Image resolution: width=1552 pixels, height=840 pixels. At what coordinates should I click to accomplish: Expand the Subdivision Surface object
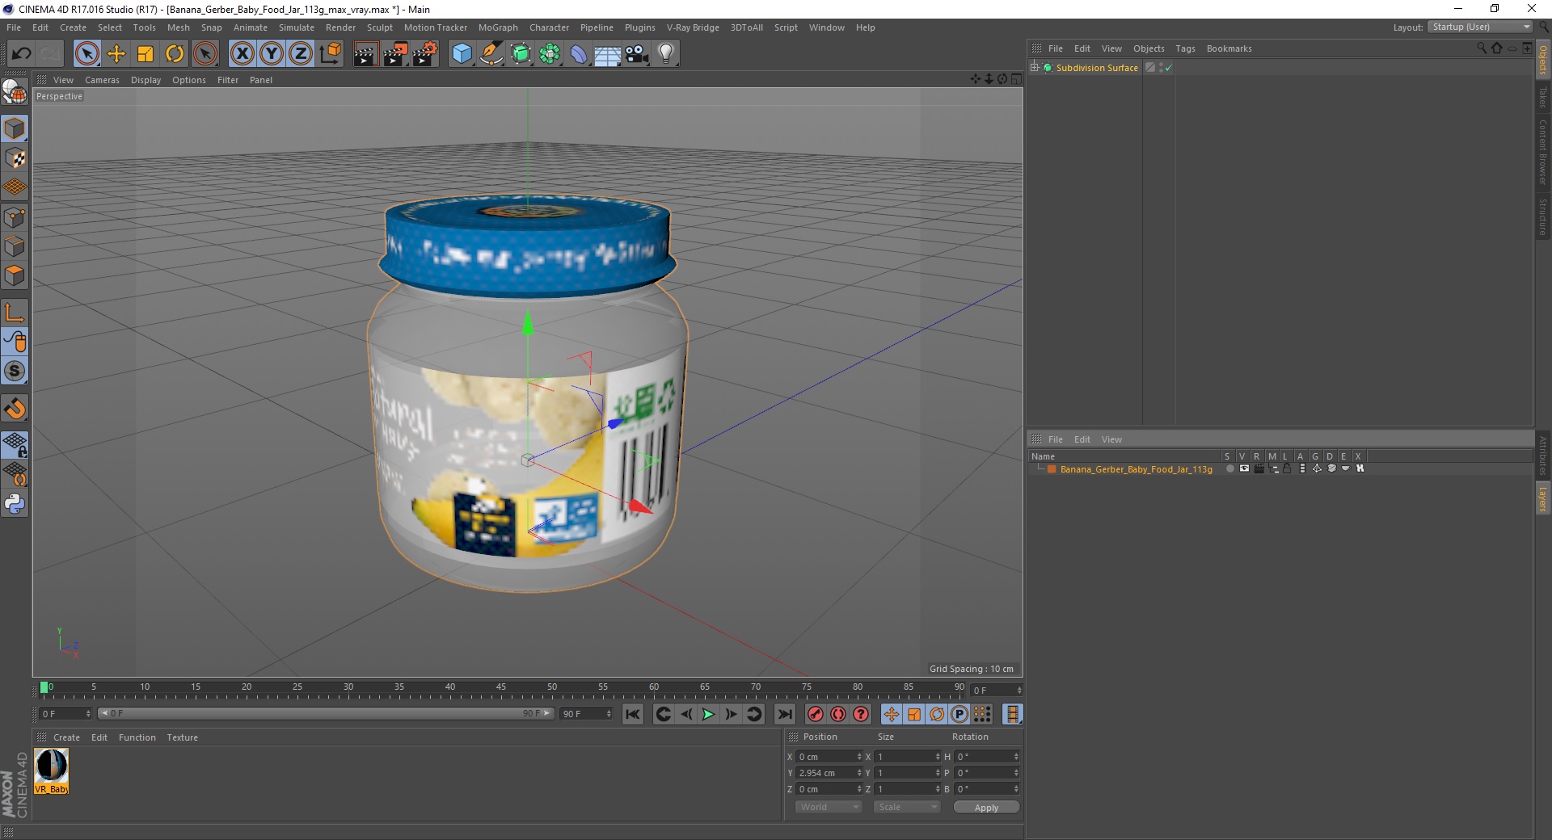pos(1034,68)
